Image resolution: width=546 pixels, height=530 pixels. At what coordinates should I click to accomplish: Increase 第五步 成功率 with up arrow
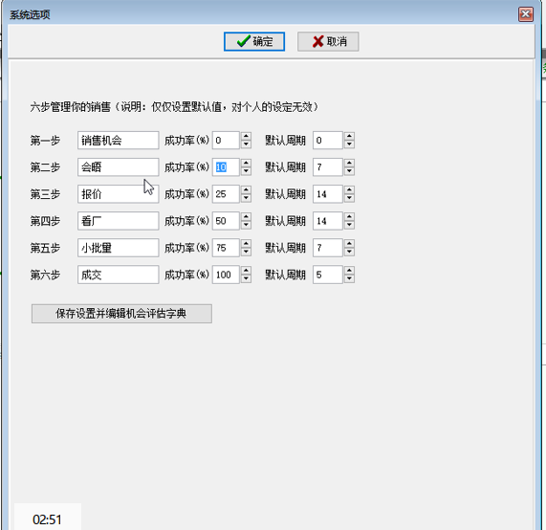point(246,244)
